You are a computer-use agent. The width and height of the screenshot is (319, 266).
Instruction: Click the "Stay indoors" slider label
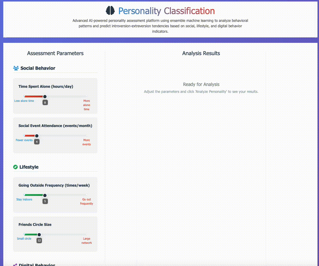click(24, 199)
